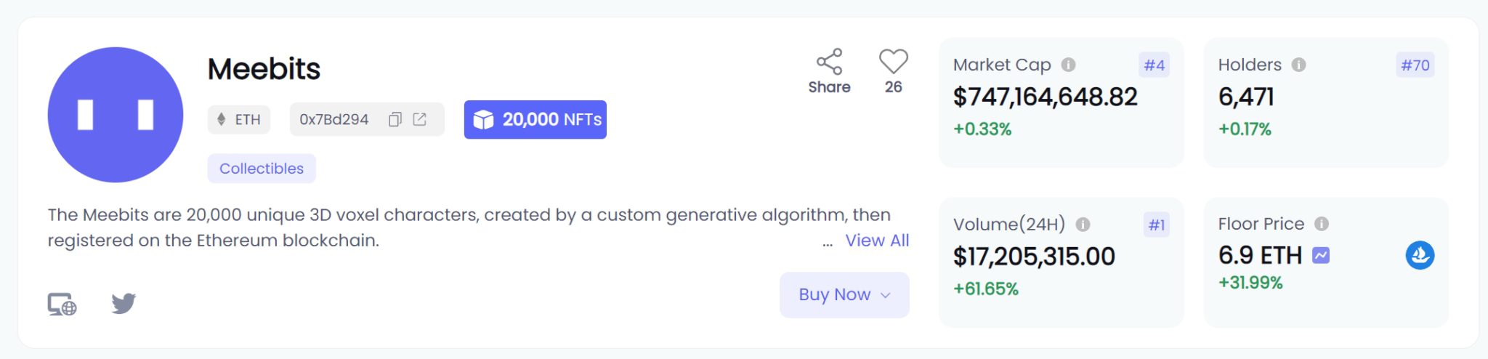
Task: Click the Volume(24H) info icon
Action: [x=1083, y=225]
